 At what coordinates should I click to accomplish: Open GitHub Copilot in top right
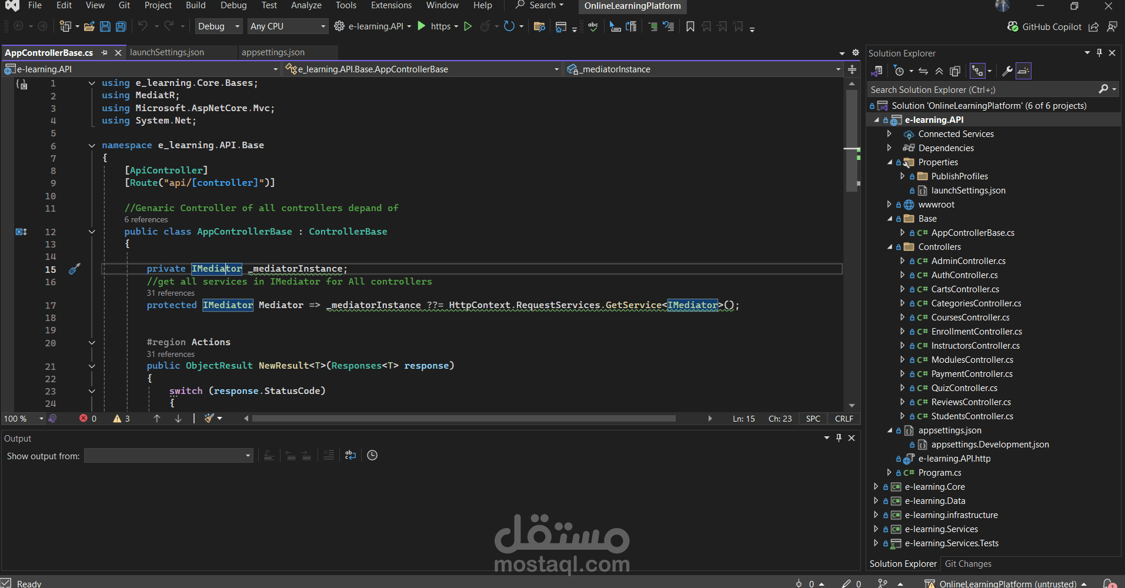[1044, 26]
